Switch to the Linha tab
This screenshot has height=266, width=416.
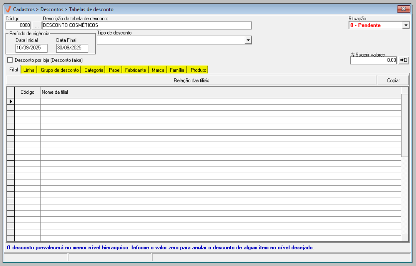pos(29,70)
